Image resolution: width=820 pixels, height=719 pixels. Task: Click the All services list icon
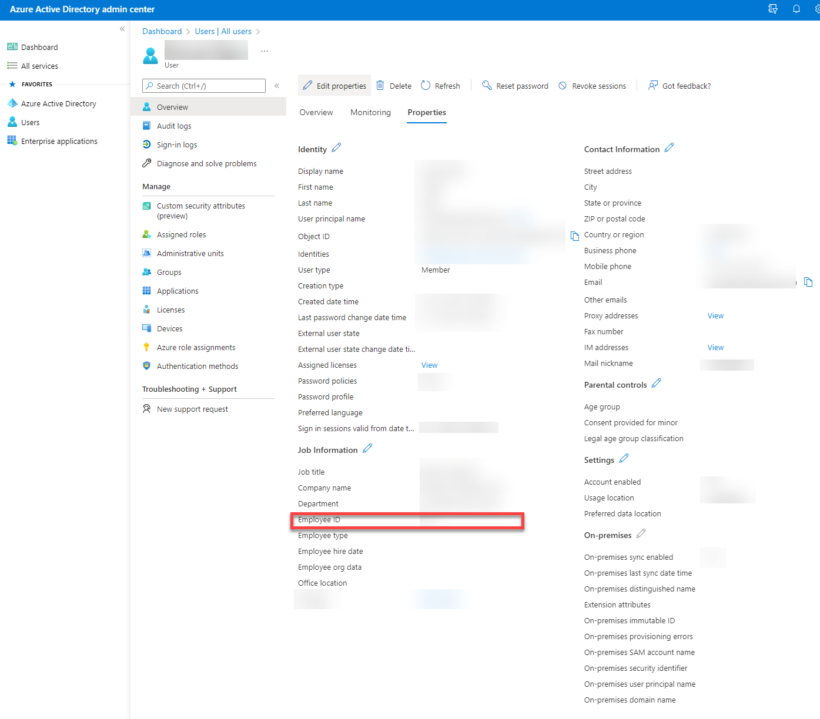(x=12, y=66)
